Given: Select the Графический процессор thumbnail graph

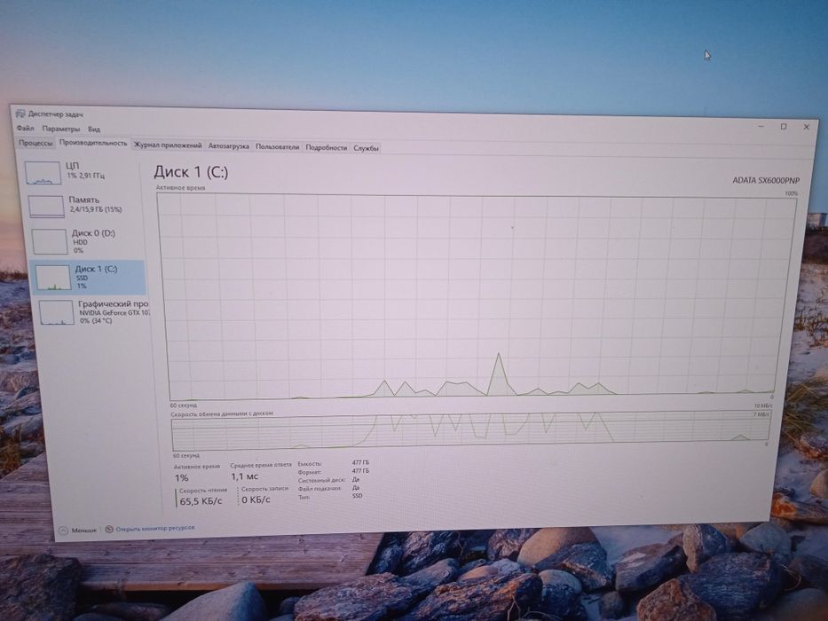Looking at the screenshot, I should point(57,312).
